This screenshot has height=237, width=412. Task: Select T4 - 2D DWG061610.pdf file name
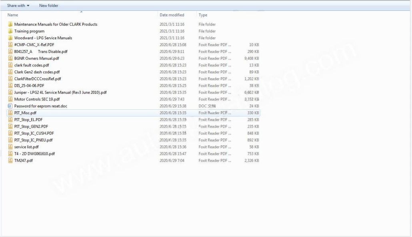34,154
